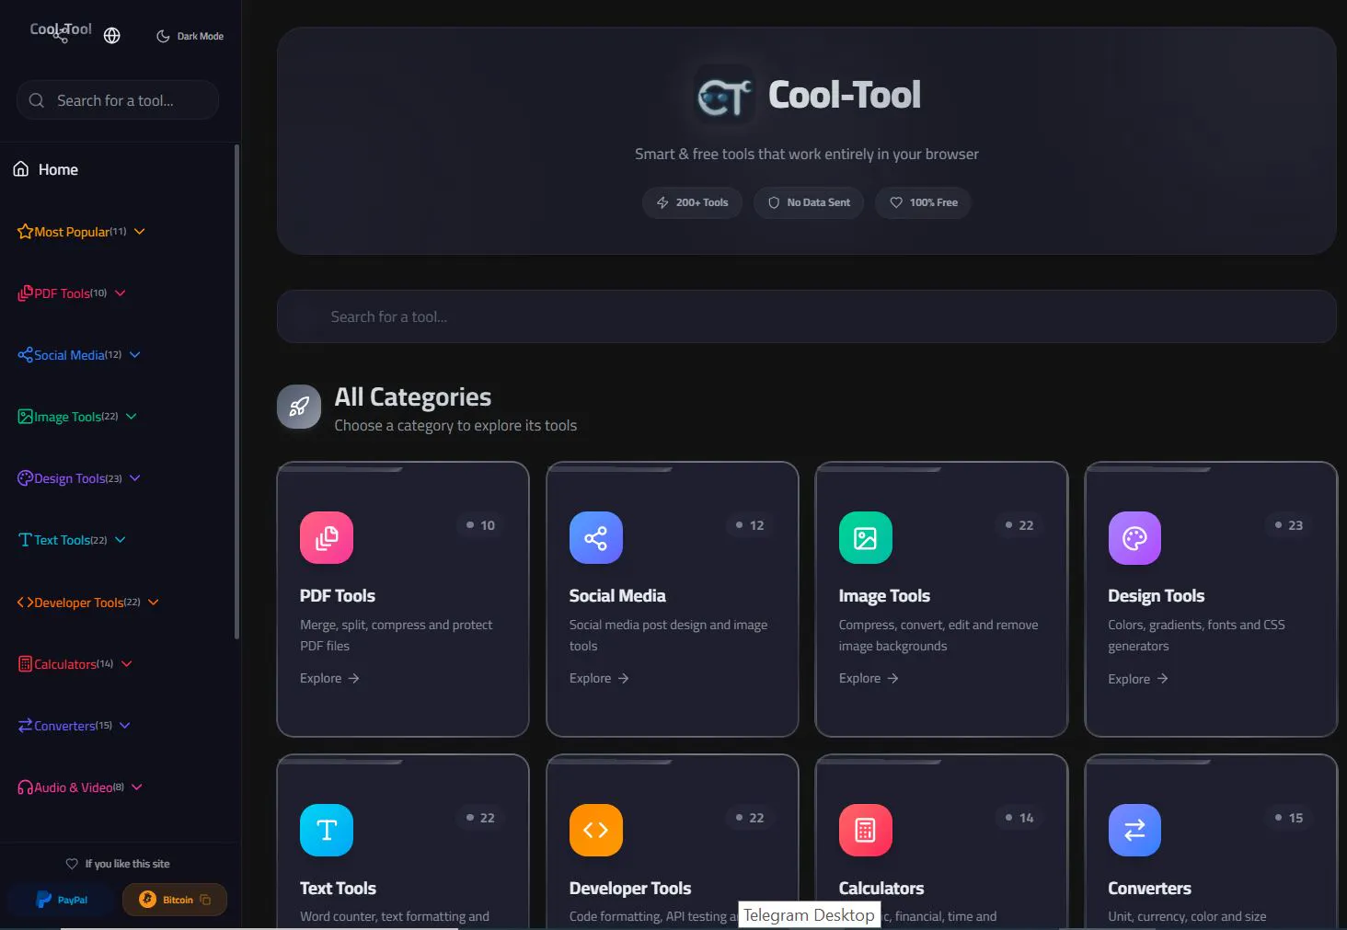Click the Cool-Tool hero logo
Screen dimensions: 1347x930
(725, 95)
